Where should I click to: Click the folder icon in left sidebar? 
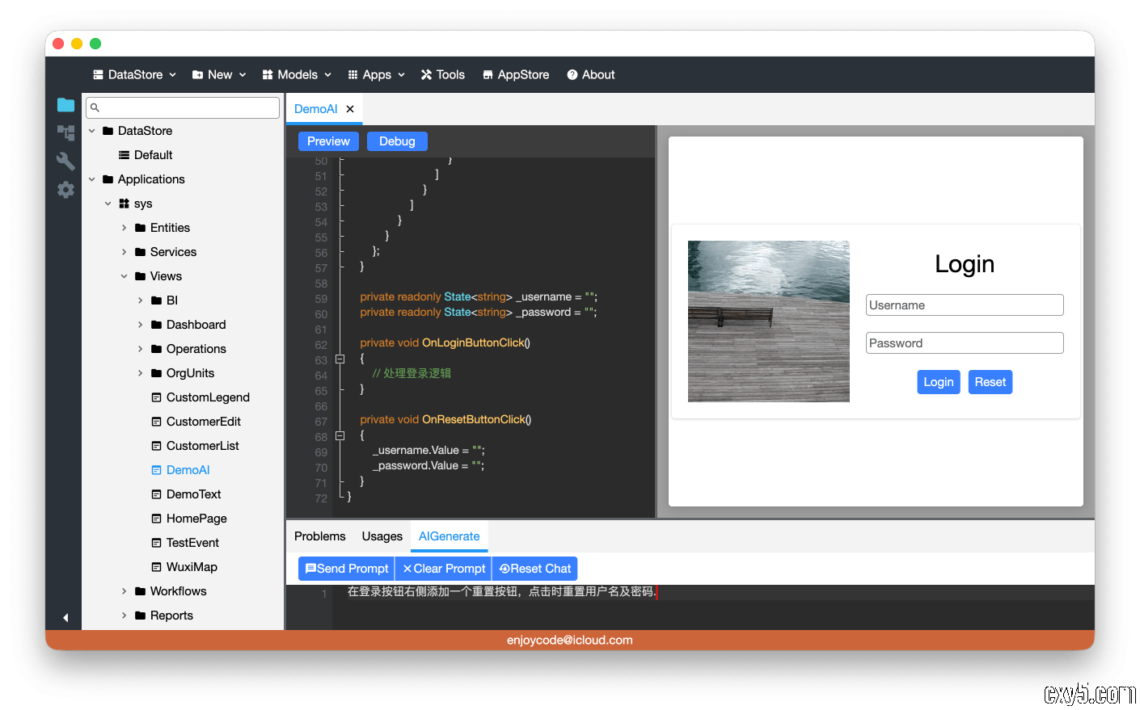pyautogui.click(x=65, y=105)
